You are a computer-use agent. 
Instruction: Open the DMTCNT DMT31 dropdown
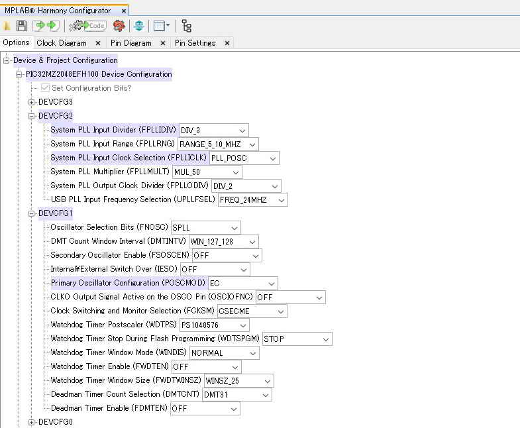236,395
